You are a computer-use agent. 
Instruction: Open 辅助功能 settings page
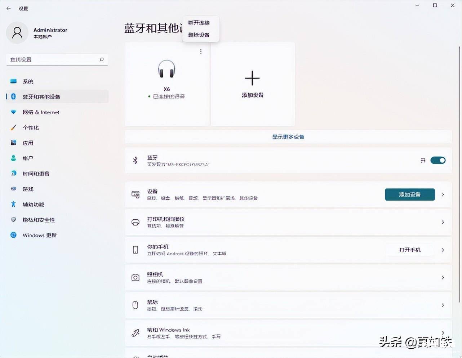(57, 204)
